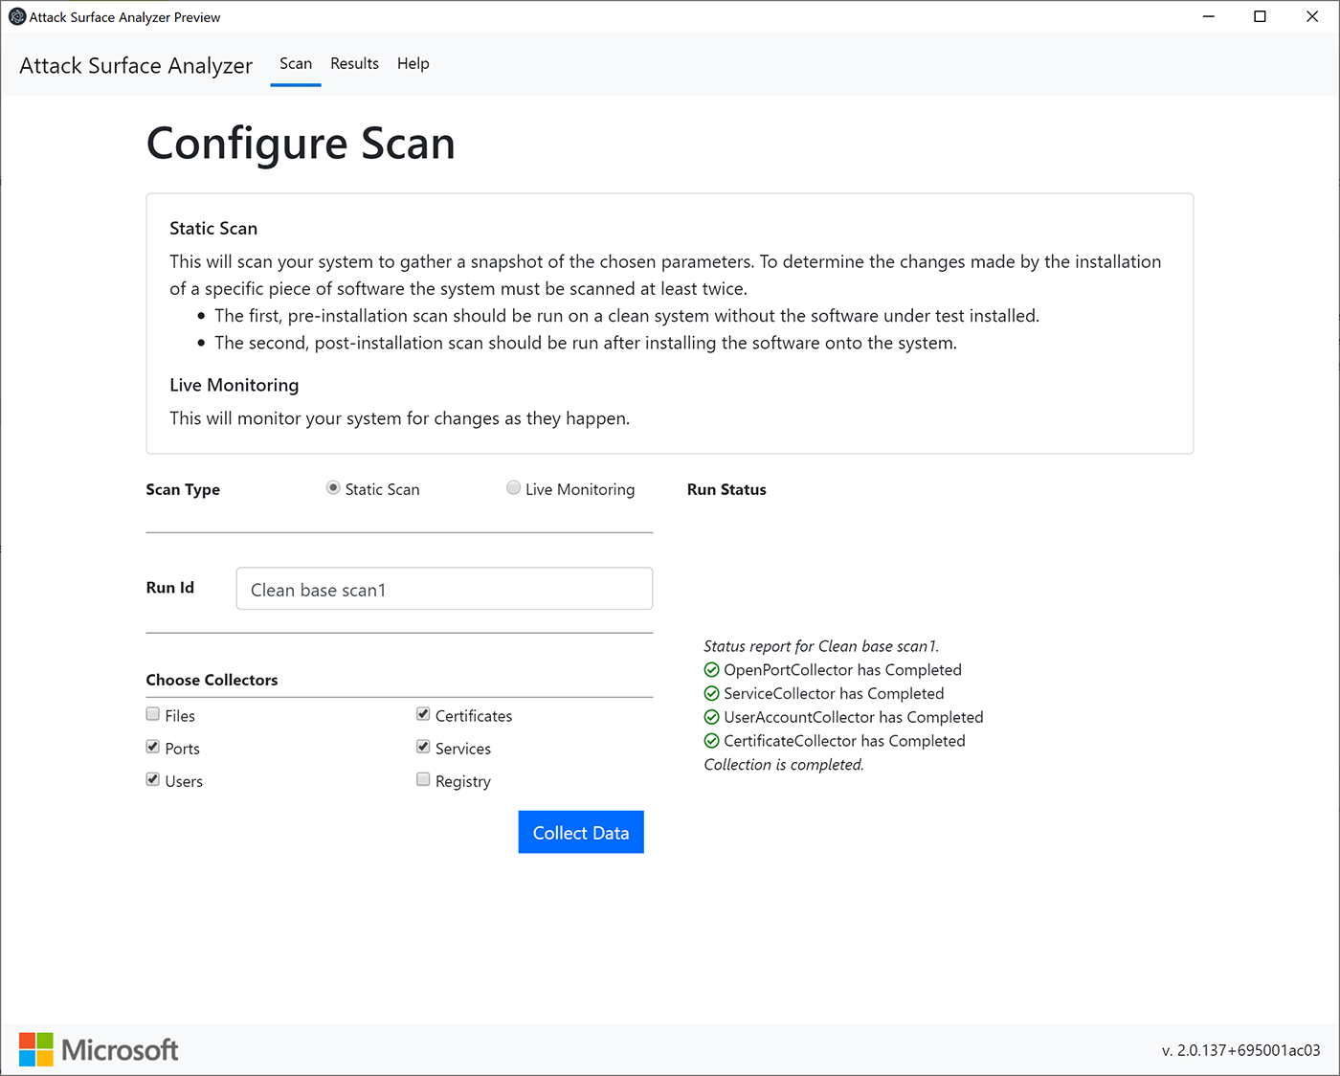Disable the Certificates collector
1340x1076 pixels.
coord(423,713)
